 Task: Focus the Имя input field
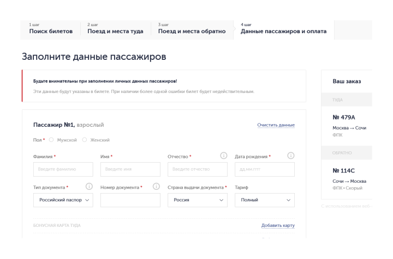130,169
